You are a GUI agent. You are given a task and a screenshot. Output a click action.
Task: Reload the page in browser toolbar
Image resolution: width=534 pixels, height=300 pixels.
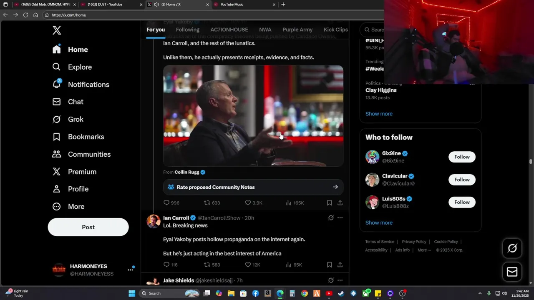[x=25, y=15]
